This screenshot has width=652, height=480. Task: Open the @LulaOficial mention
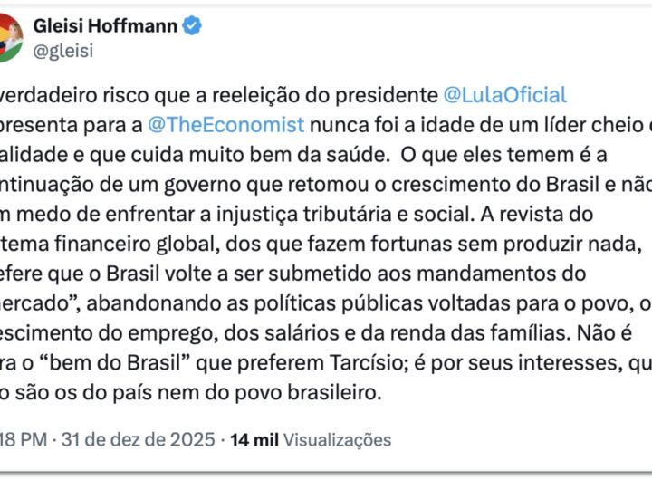pos(504,95)
